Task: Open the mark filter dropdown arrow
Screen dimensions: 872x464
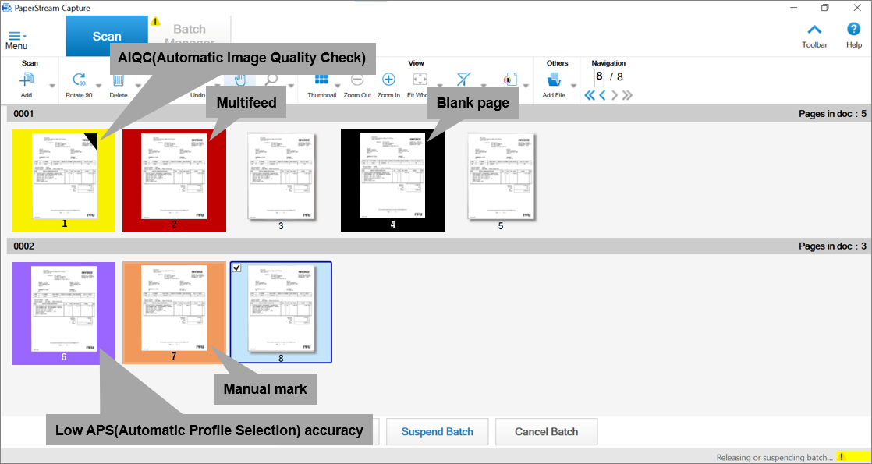Action: (x=484, y=86)
